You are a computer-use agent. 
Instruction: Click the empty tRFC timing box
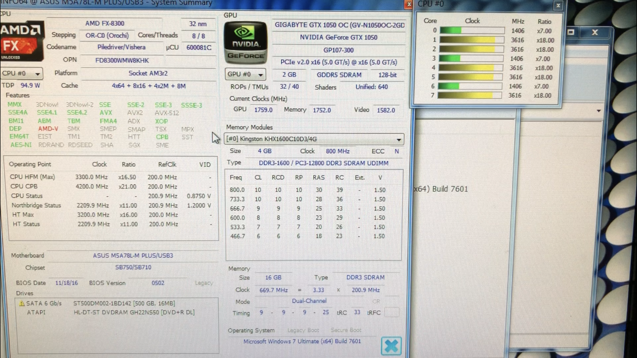392,312
